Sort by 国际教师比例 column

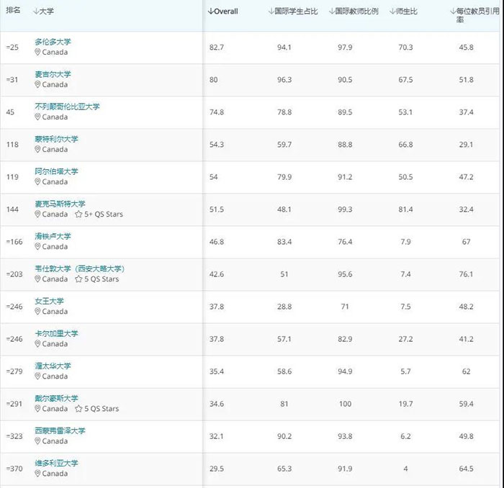click(x=354, y=12)
